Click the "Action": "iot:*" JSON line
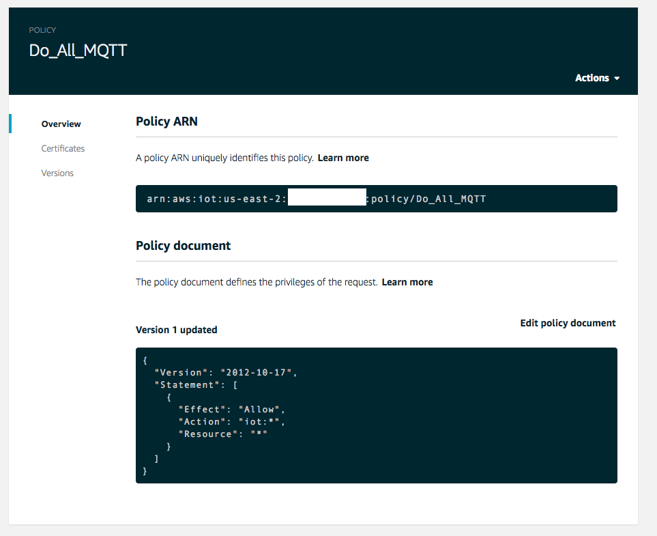This screenshot has height=536, width=657. pos(232,421)
